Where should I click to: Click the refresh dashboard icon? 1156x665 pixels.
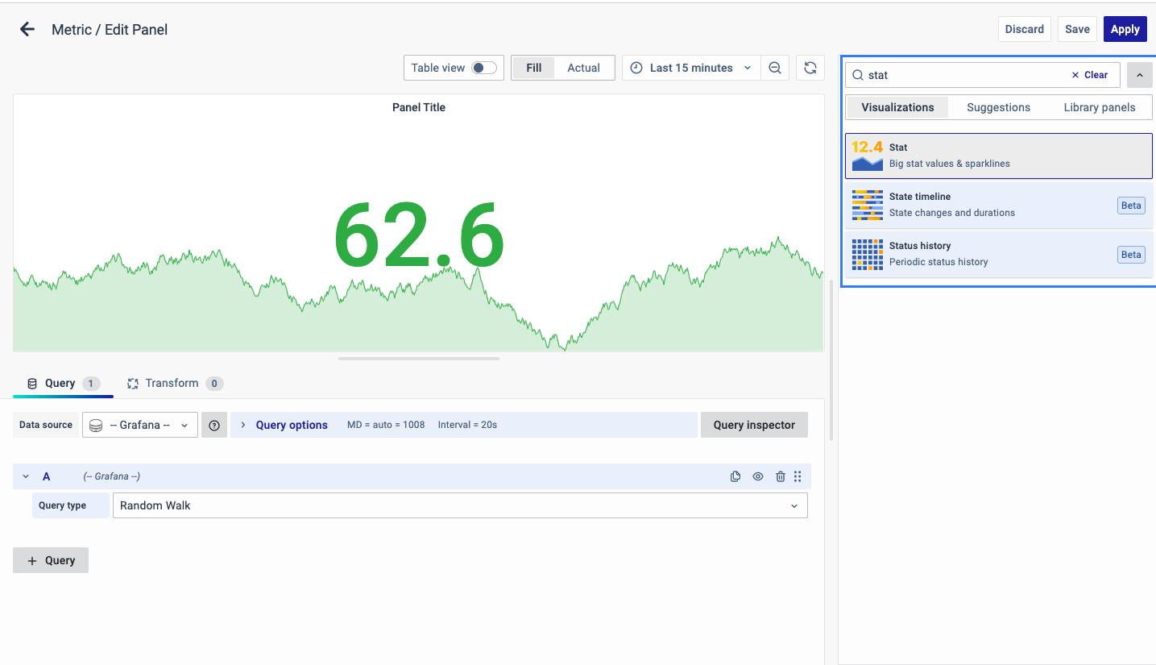(810, 68)
